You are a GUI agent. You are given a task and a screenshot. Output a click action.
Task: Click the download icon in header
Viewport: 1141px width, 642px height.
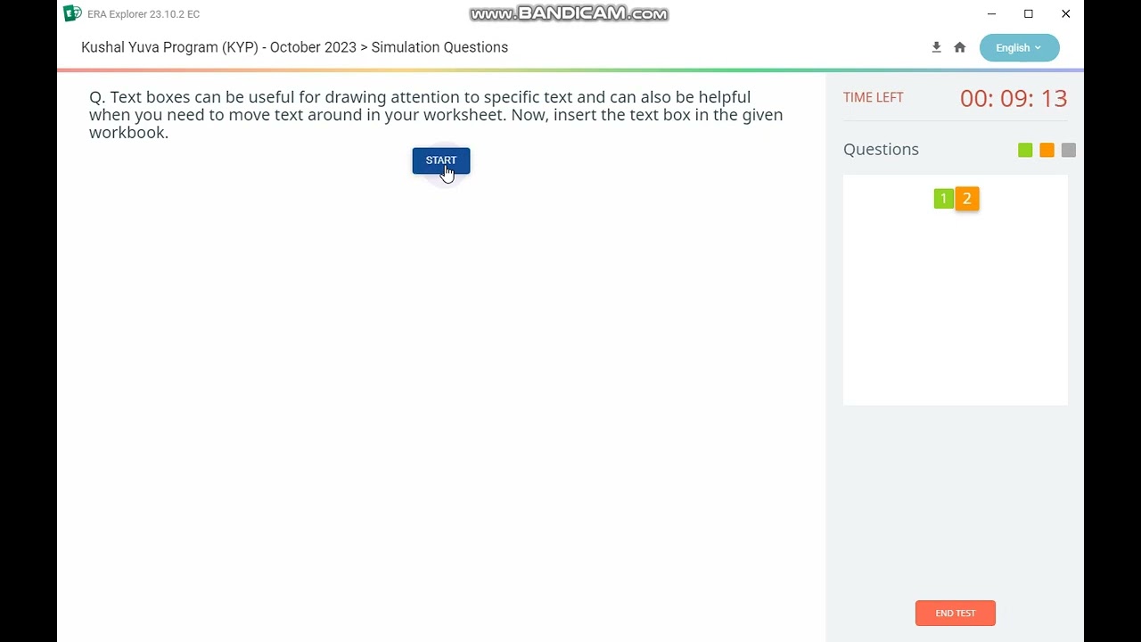(x=936, y=47)
